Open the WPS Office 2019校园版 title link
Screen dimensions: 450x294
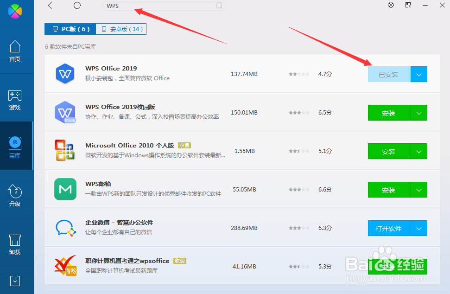tap(120, 107)
